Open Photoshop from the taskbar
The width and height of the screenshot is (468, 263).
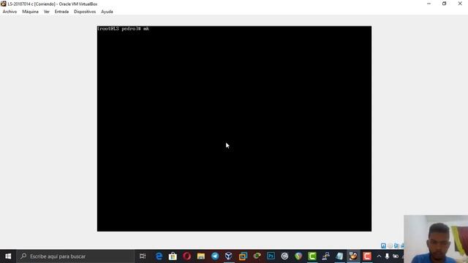[x=271, y=256]
